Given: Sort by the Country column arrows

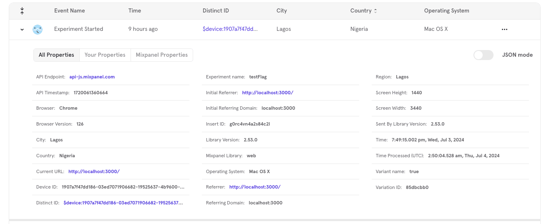Looking at the screenshot, I should 375,11.
